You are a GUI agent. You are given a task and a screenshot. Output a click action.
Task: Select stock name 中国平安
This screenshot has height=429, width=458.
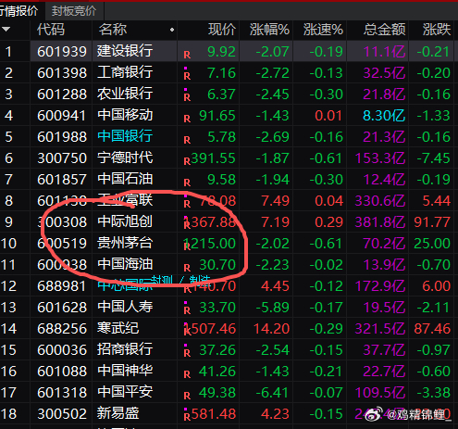125,392
